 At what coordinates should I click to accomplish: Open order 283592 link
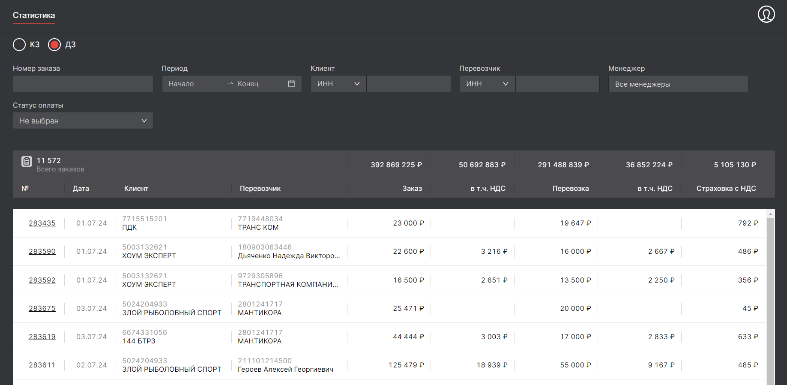point(42,280)
